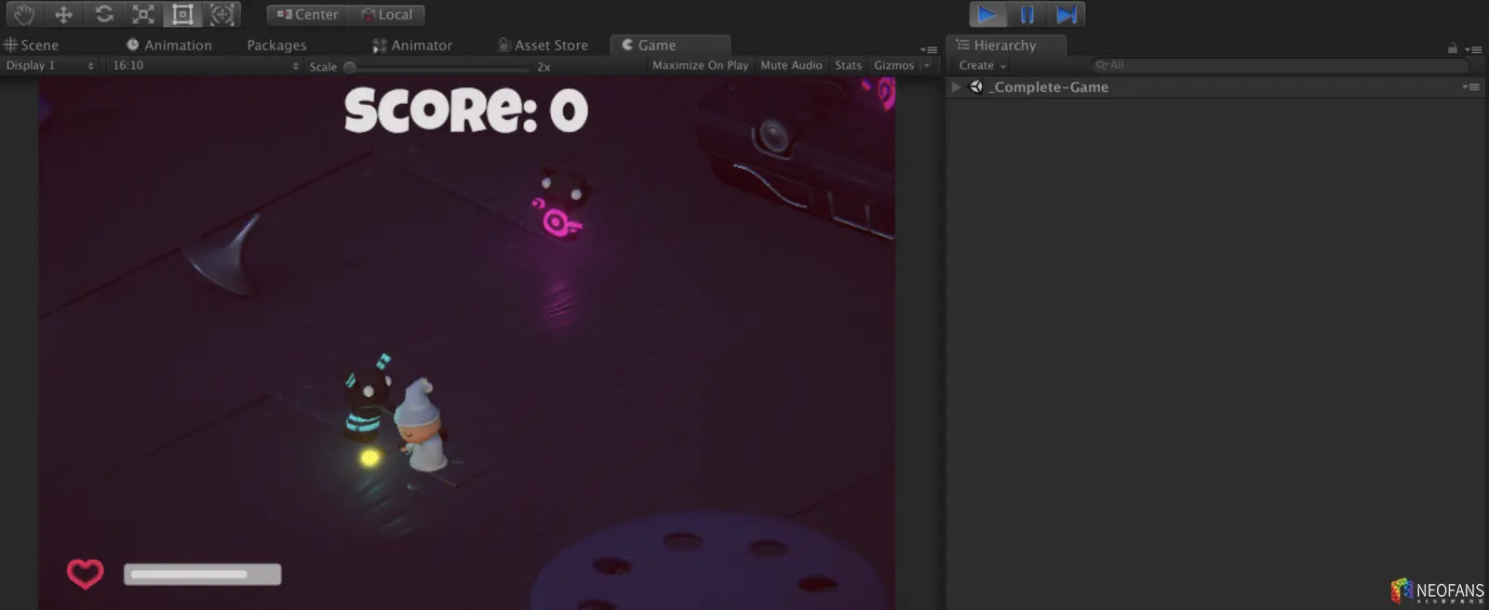Start the game with Play button
The width and height of the screenshot is (1489, 610).
[x=987, y=14]
